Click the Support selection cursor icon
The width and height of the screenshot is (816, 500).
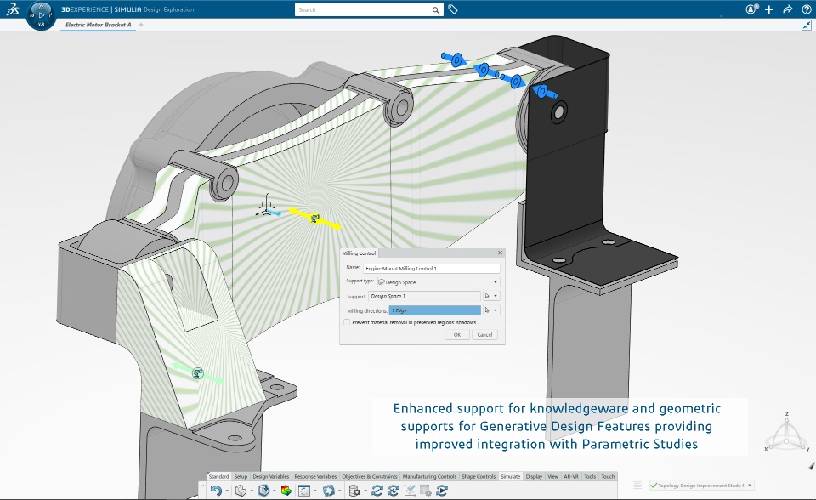(x=486, y=296)
